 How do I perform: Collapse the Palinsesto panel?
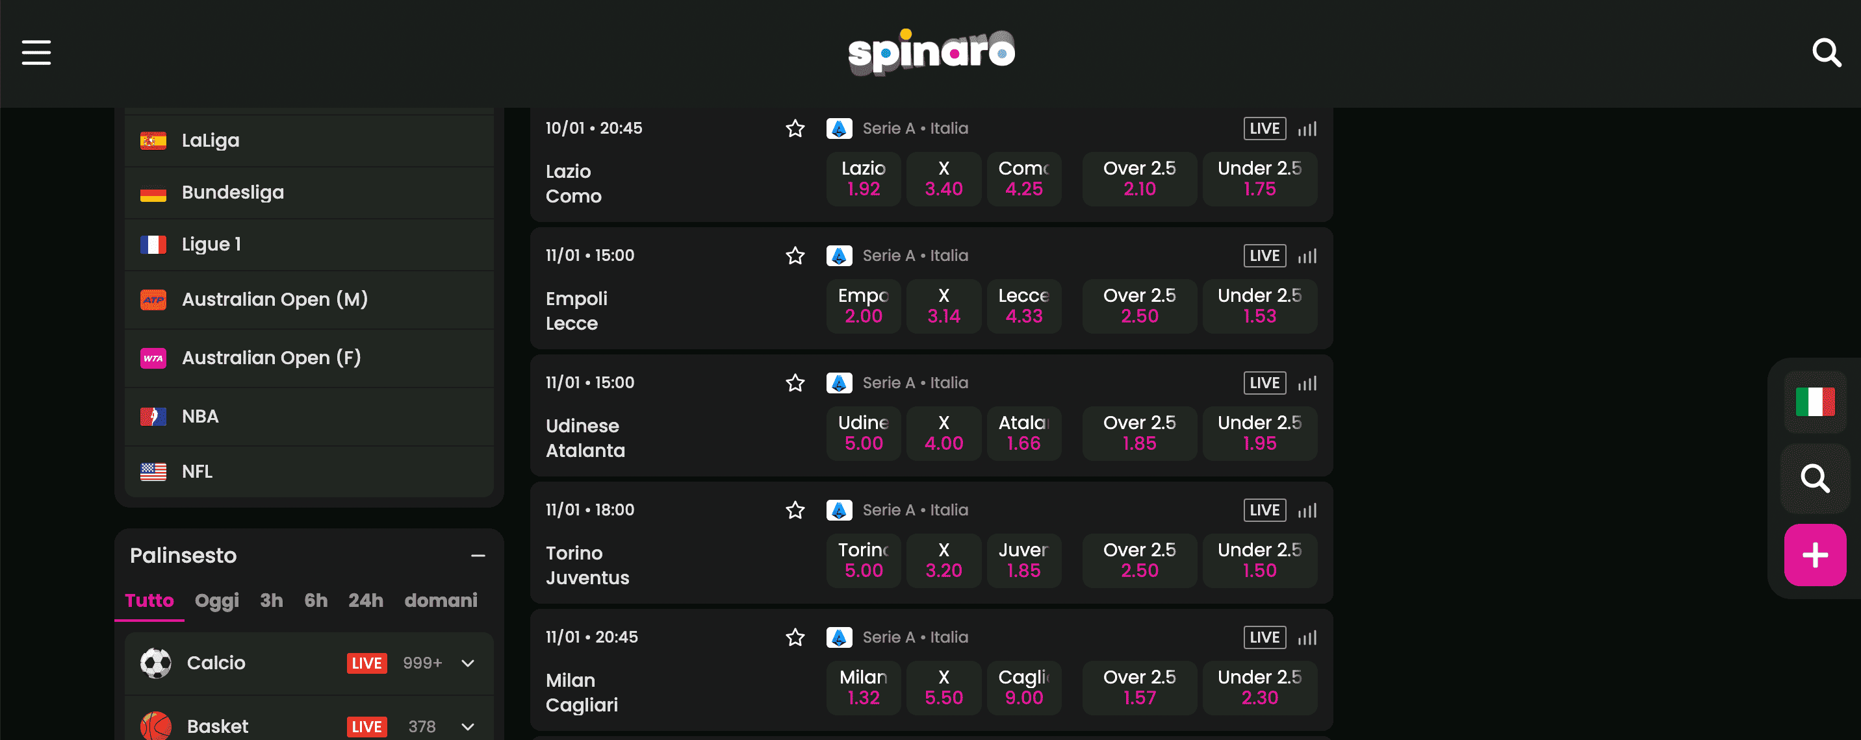click(x=479, y=554)
